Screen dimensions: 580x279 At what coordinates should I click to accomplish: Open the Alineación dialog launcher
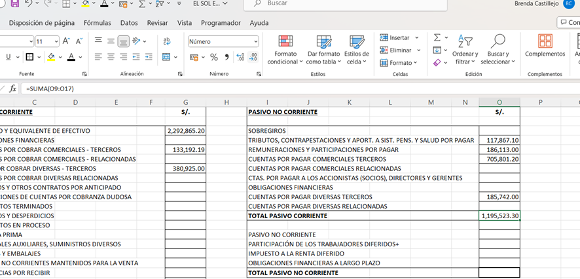coord(180,74)
